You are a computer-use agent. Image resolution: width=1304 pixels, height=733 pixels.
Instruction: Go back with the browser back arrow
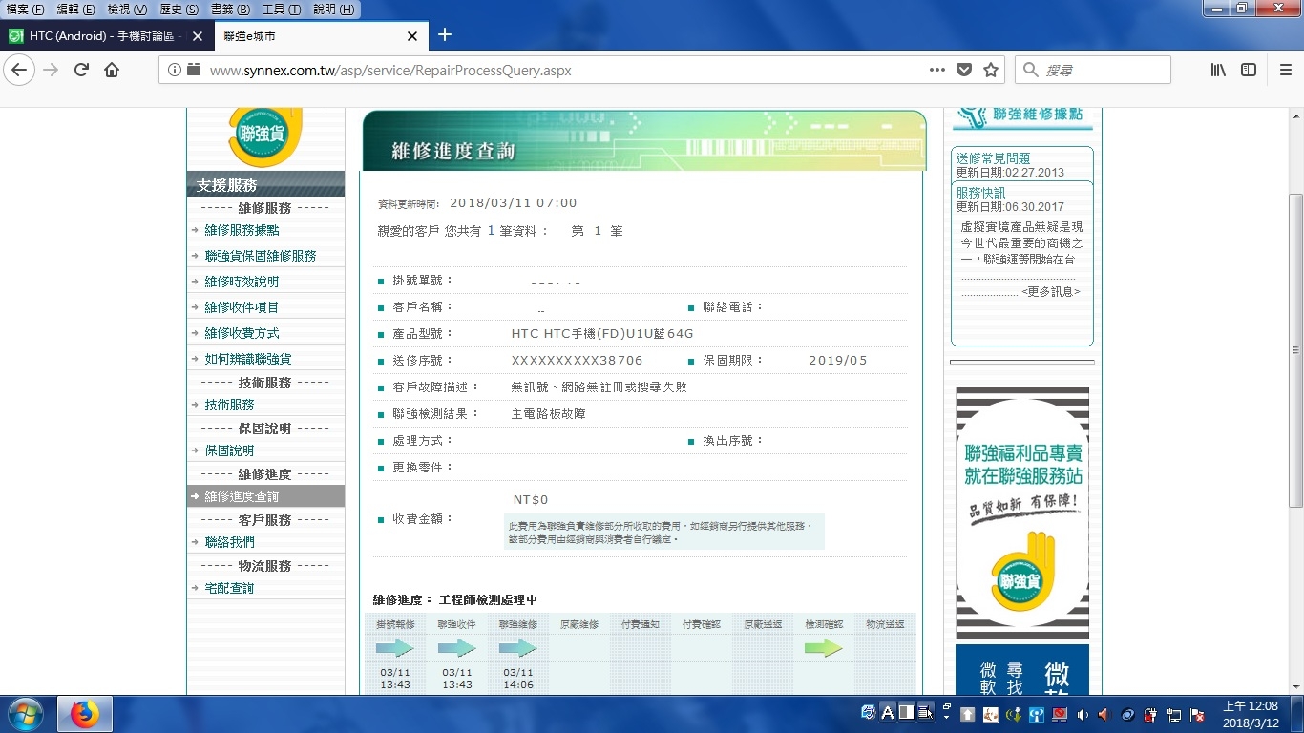click(19, 70)
